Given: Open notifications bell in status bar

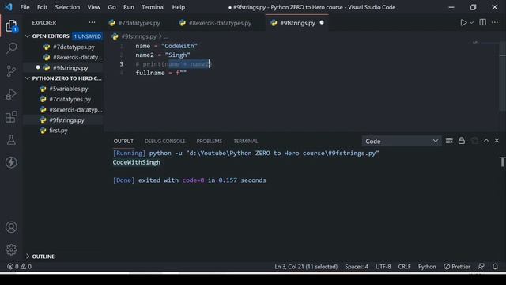Looking at the screenshot, I should click(495, 267).
